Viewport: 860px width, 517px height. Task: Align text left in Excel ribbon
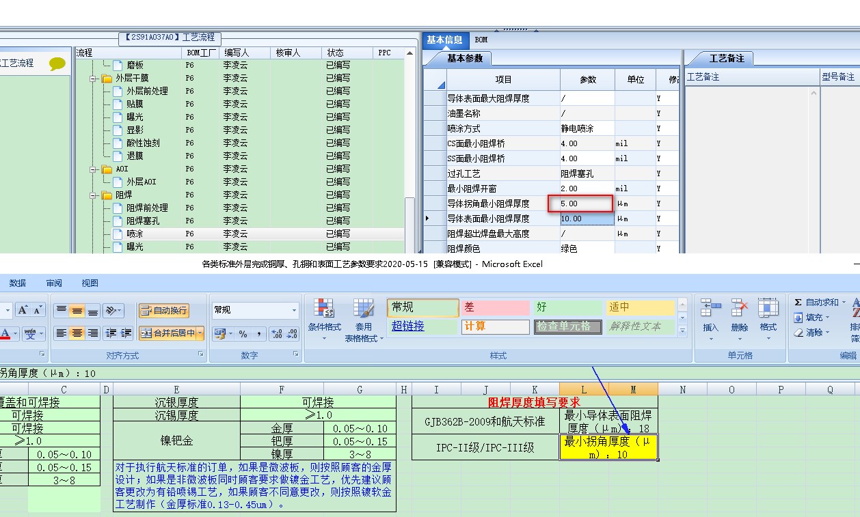click(x=62, y=333)
